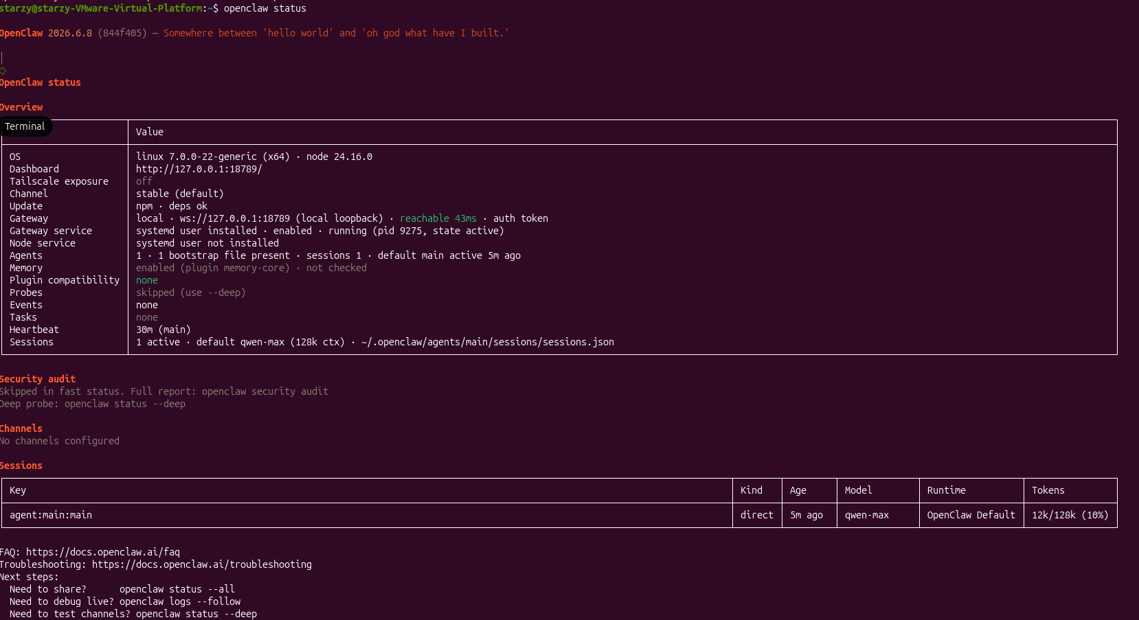Click the gateway address ws://127.0.0.1:18789
Viewport: 1139px width, 620px height.
coord(235,218)
